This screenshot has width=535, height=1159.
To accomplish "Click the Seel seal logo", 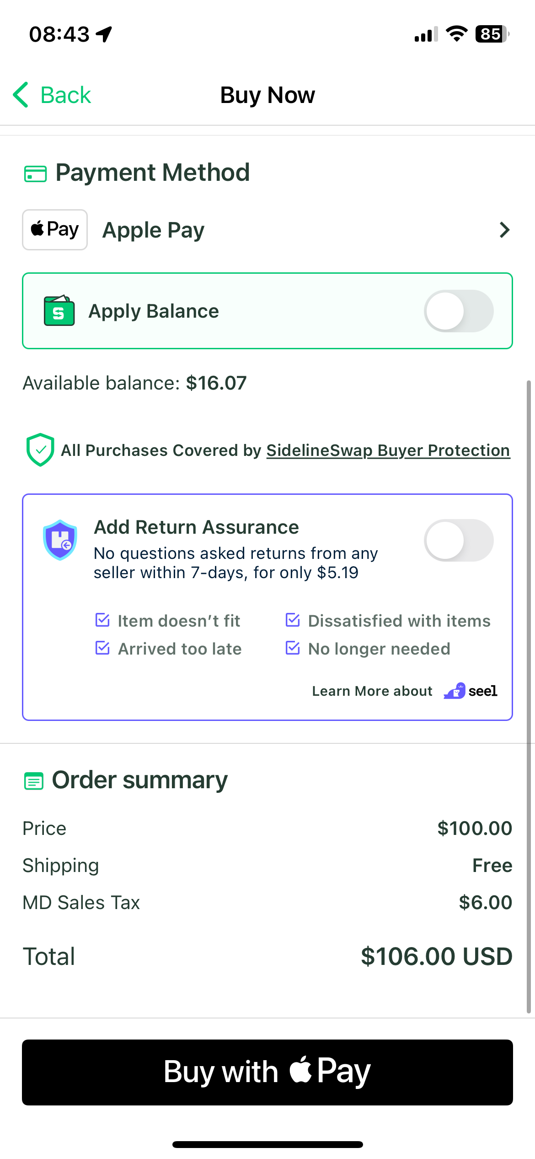I will click(x=455, y=691).
